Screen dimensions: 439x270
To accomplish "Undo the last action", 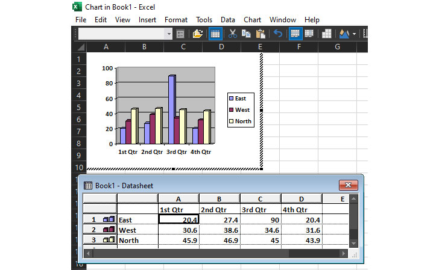I will (278, 34).
